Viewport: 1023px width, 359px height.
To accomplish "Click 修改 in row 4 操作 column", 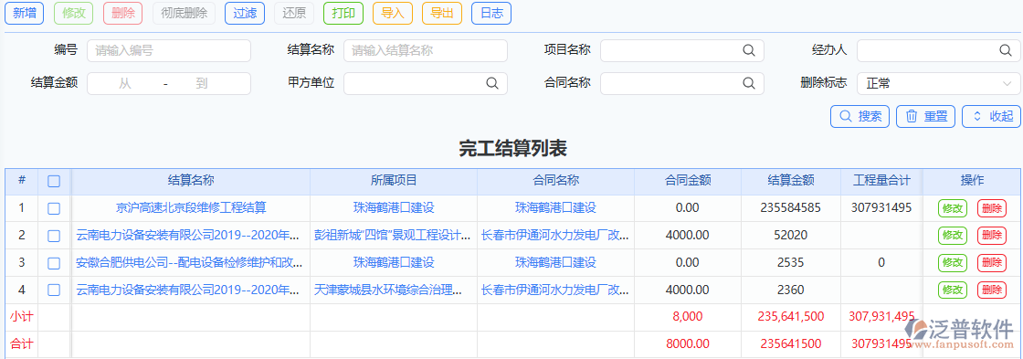I will point(953,290).
